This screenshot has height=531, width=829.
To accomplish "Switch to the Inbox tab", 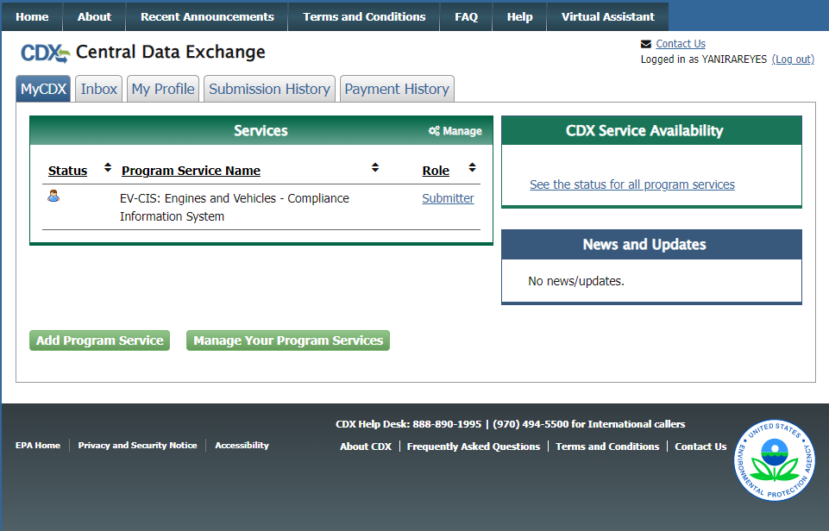I will coord(99,89).
